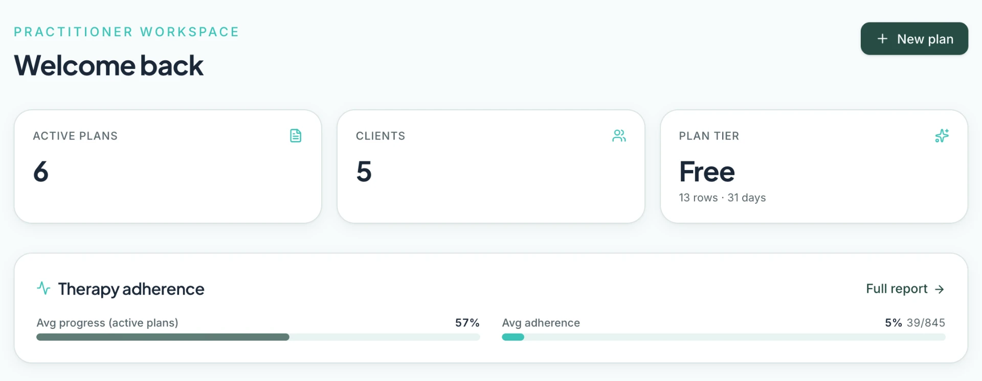The width and height of the screenshot is (982, 381).
Task: Click the document icon on Active Plans card
Action: [x=296, y=136]
